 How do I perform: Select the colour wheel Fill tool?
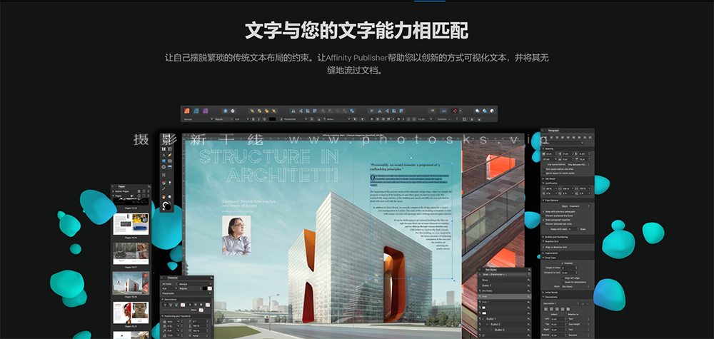(164, 183)
